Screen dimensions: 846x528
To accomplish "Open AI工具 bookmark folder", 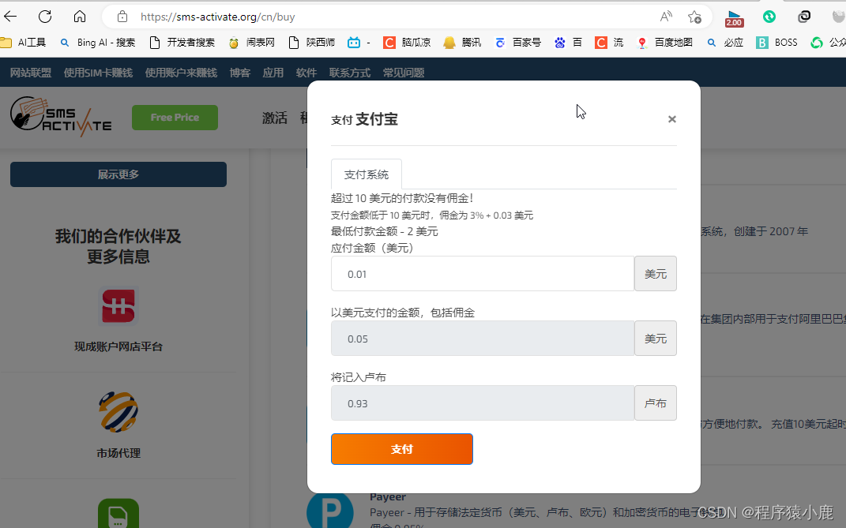I will point(23,43).
